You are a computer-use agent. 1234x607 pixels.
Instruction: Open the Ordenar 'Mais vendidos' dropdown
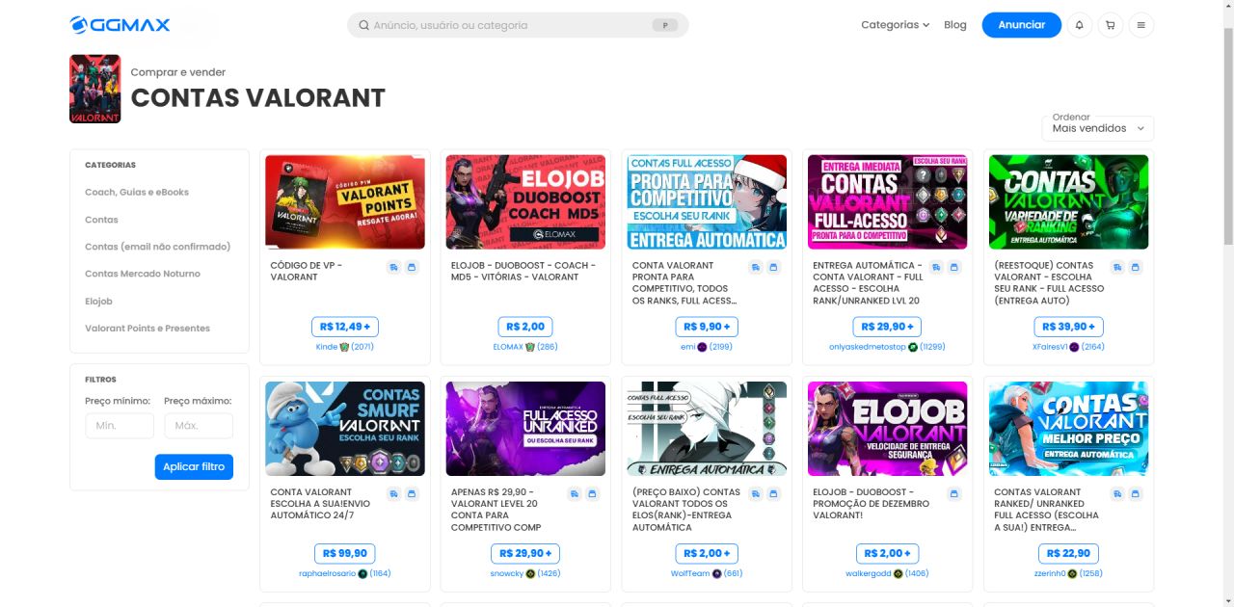tap(1097, 128)
